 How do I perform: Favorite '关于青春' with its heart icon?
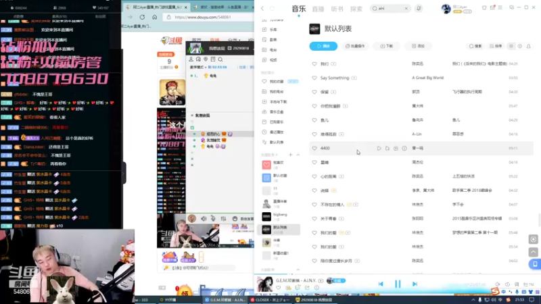(314, 218)
